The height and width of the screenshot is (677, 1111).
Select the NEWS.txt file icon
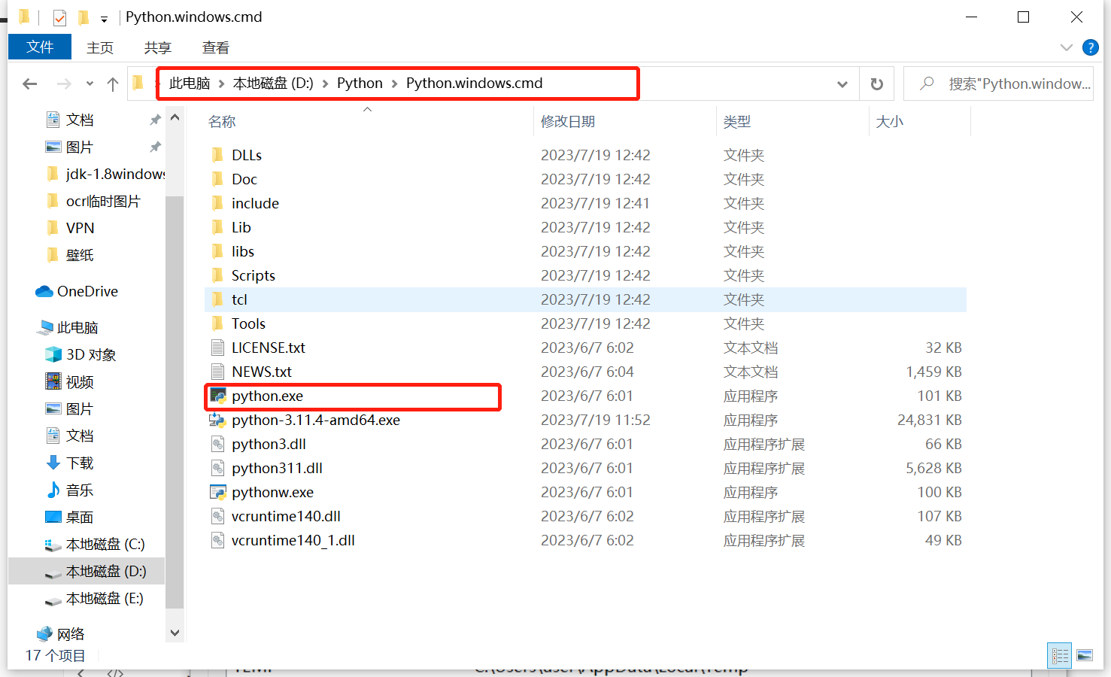click(x=217, y=372)
